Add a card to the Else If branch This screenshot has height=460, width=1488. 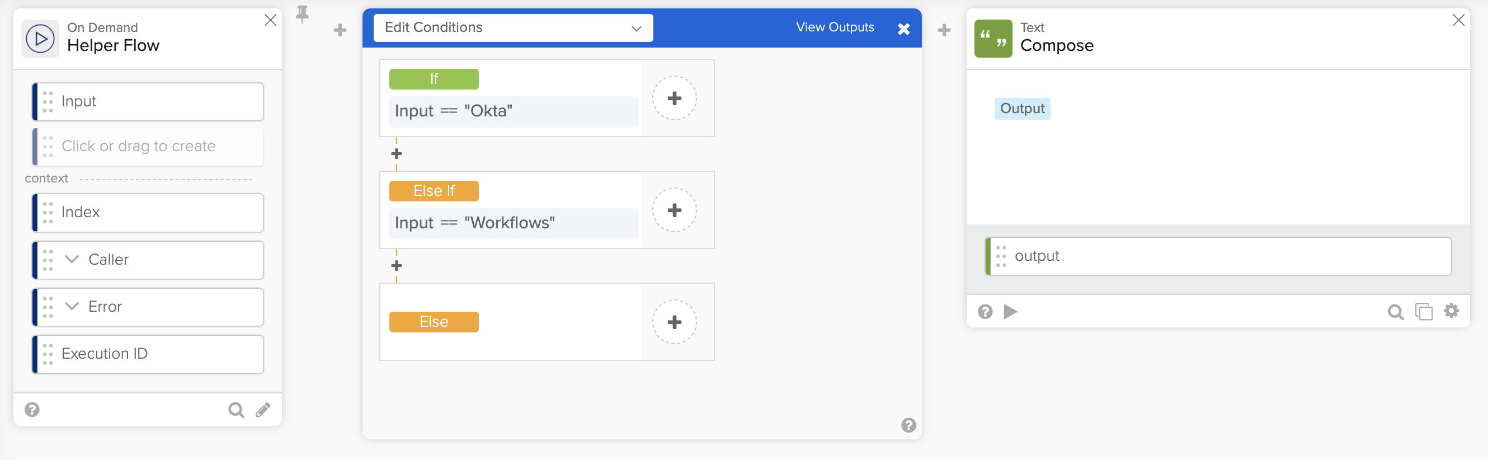point(674,210)
